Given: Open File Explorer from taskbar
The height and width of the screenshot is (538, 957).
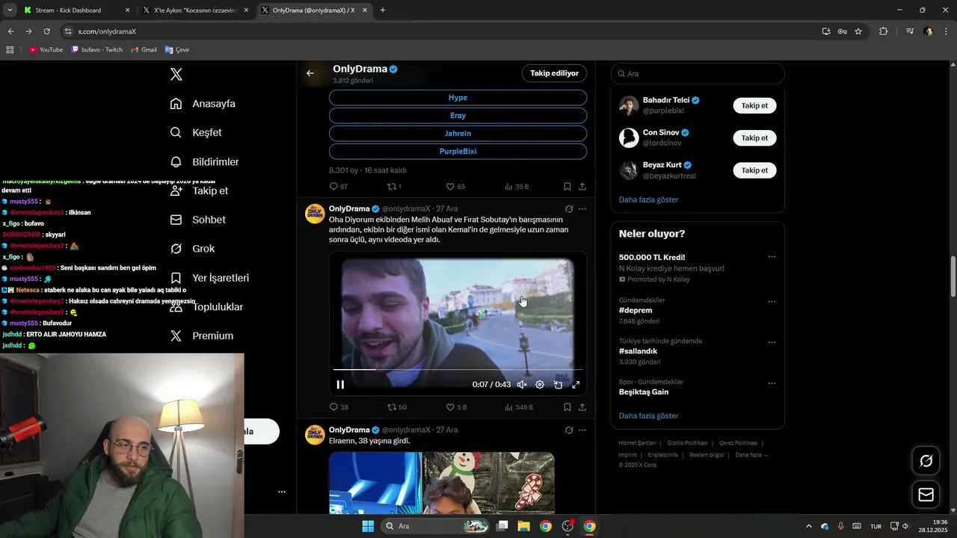Looking at the screenshot, I should [524, 526].
